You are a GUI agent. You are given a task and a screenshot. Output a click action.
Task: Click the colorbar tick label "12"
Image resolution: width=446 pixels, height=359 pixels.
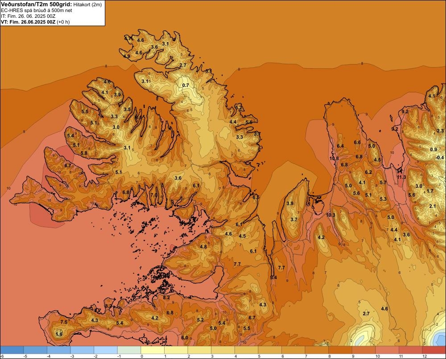click(x=425, y=356)
